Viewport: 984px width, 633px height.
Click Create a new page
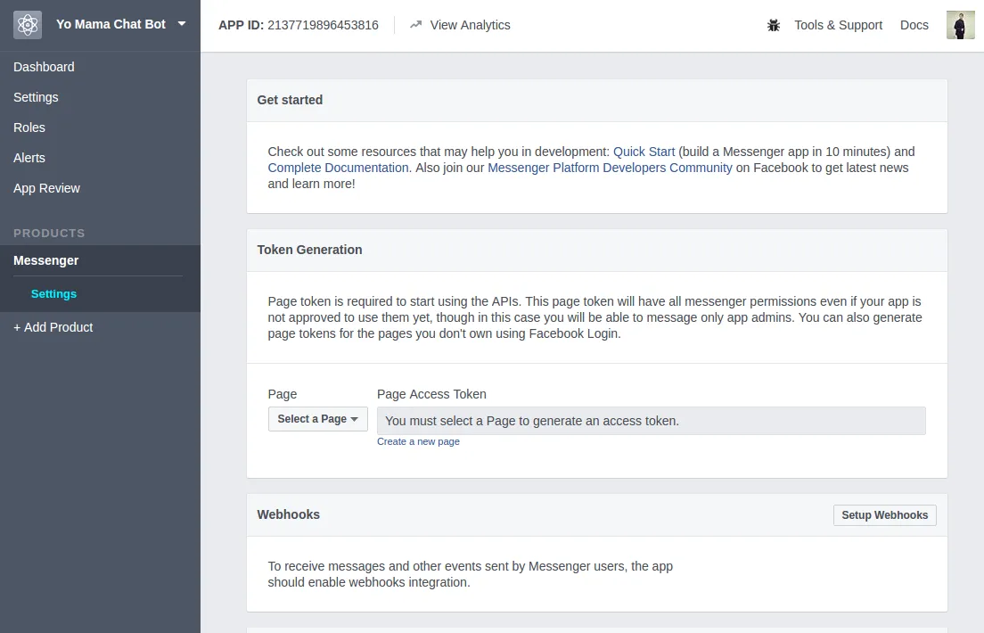click(418, 441)
